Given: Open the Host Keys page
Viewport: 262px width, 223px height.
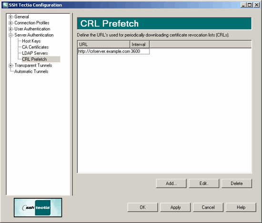Looking at the screenshot, I should tap(31, 41).
